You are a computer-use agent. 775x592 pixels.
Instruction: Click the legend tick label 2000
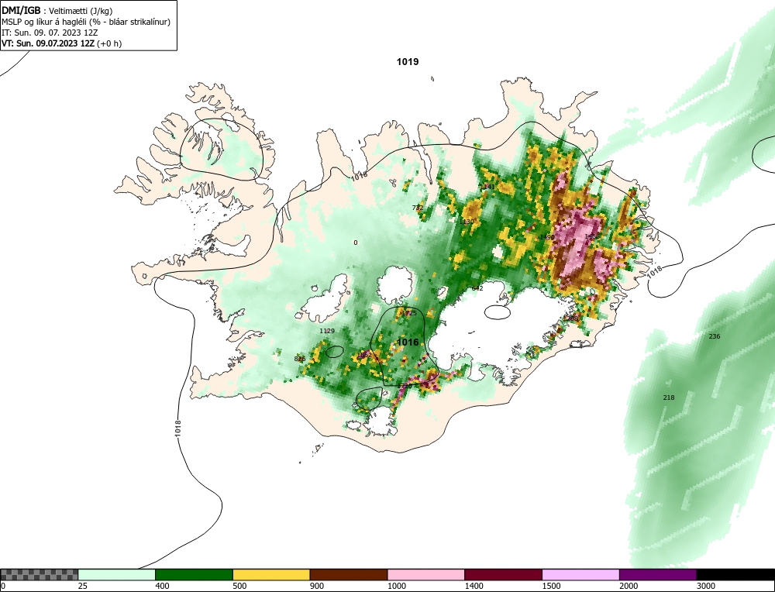pyautogui.click(x=629, y=586)
